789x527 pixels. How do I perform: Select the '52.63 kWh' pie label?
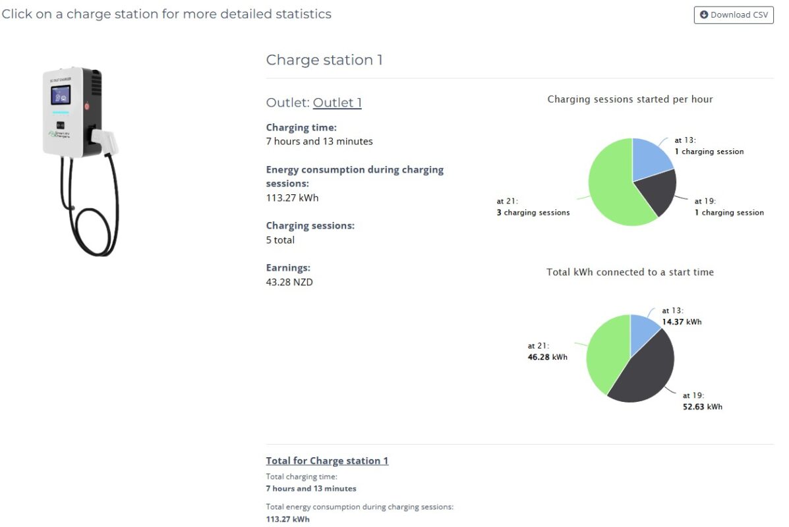point(702,407)
